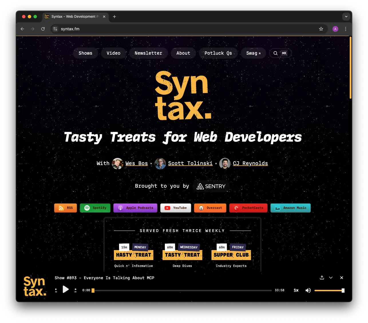Bookmark this page with star icon

321,29
